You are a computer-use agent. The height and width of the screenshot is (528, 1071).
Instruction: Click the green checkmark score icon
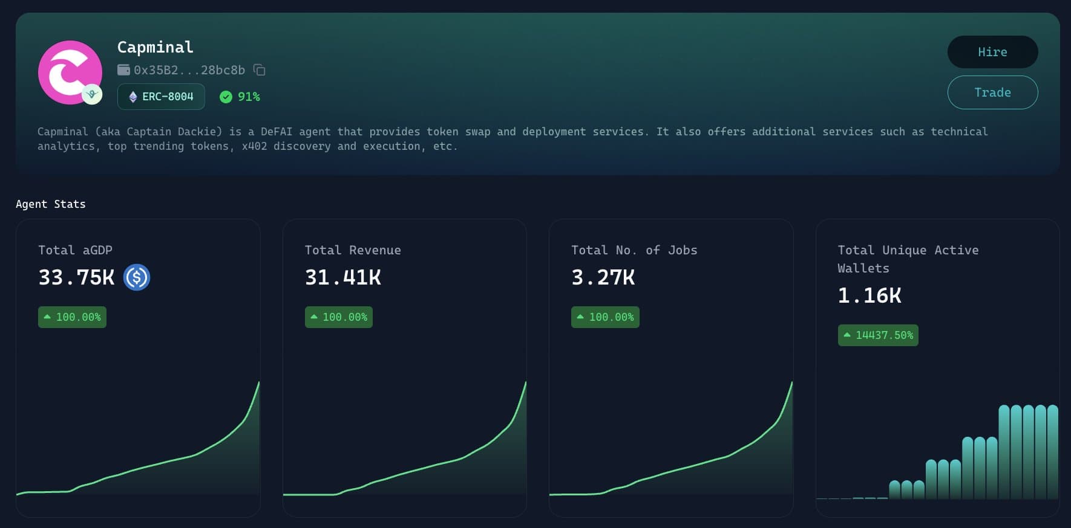pyautogui.click(x=226, y=97)
